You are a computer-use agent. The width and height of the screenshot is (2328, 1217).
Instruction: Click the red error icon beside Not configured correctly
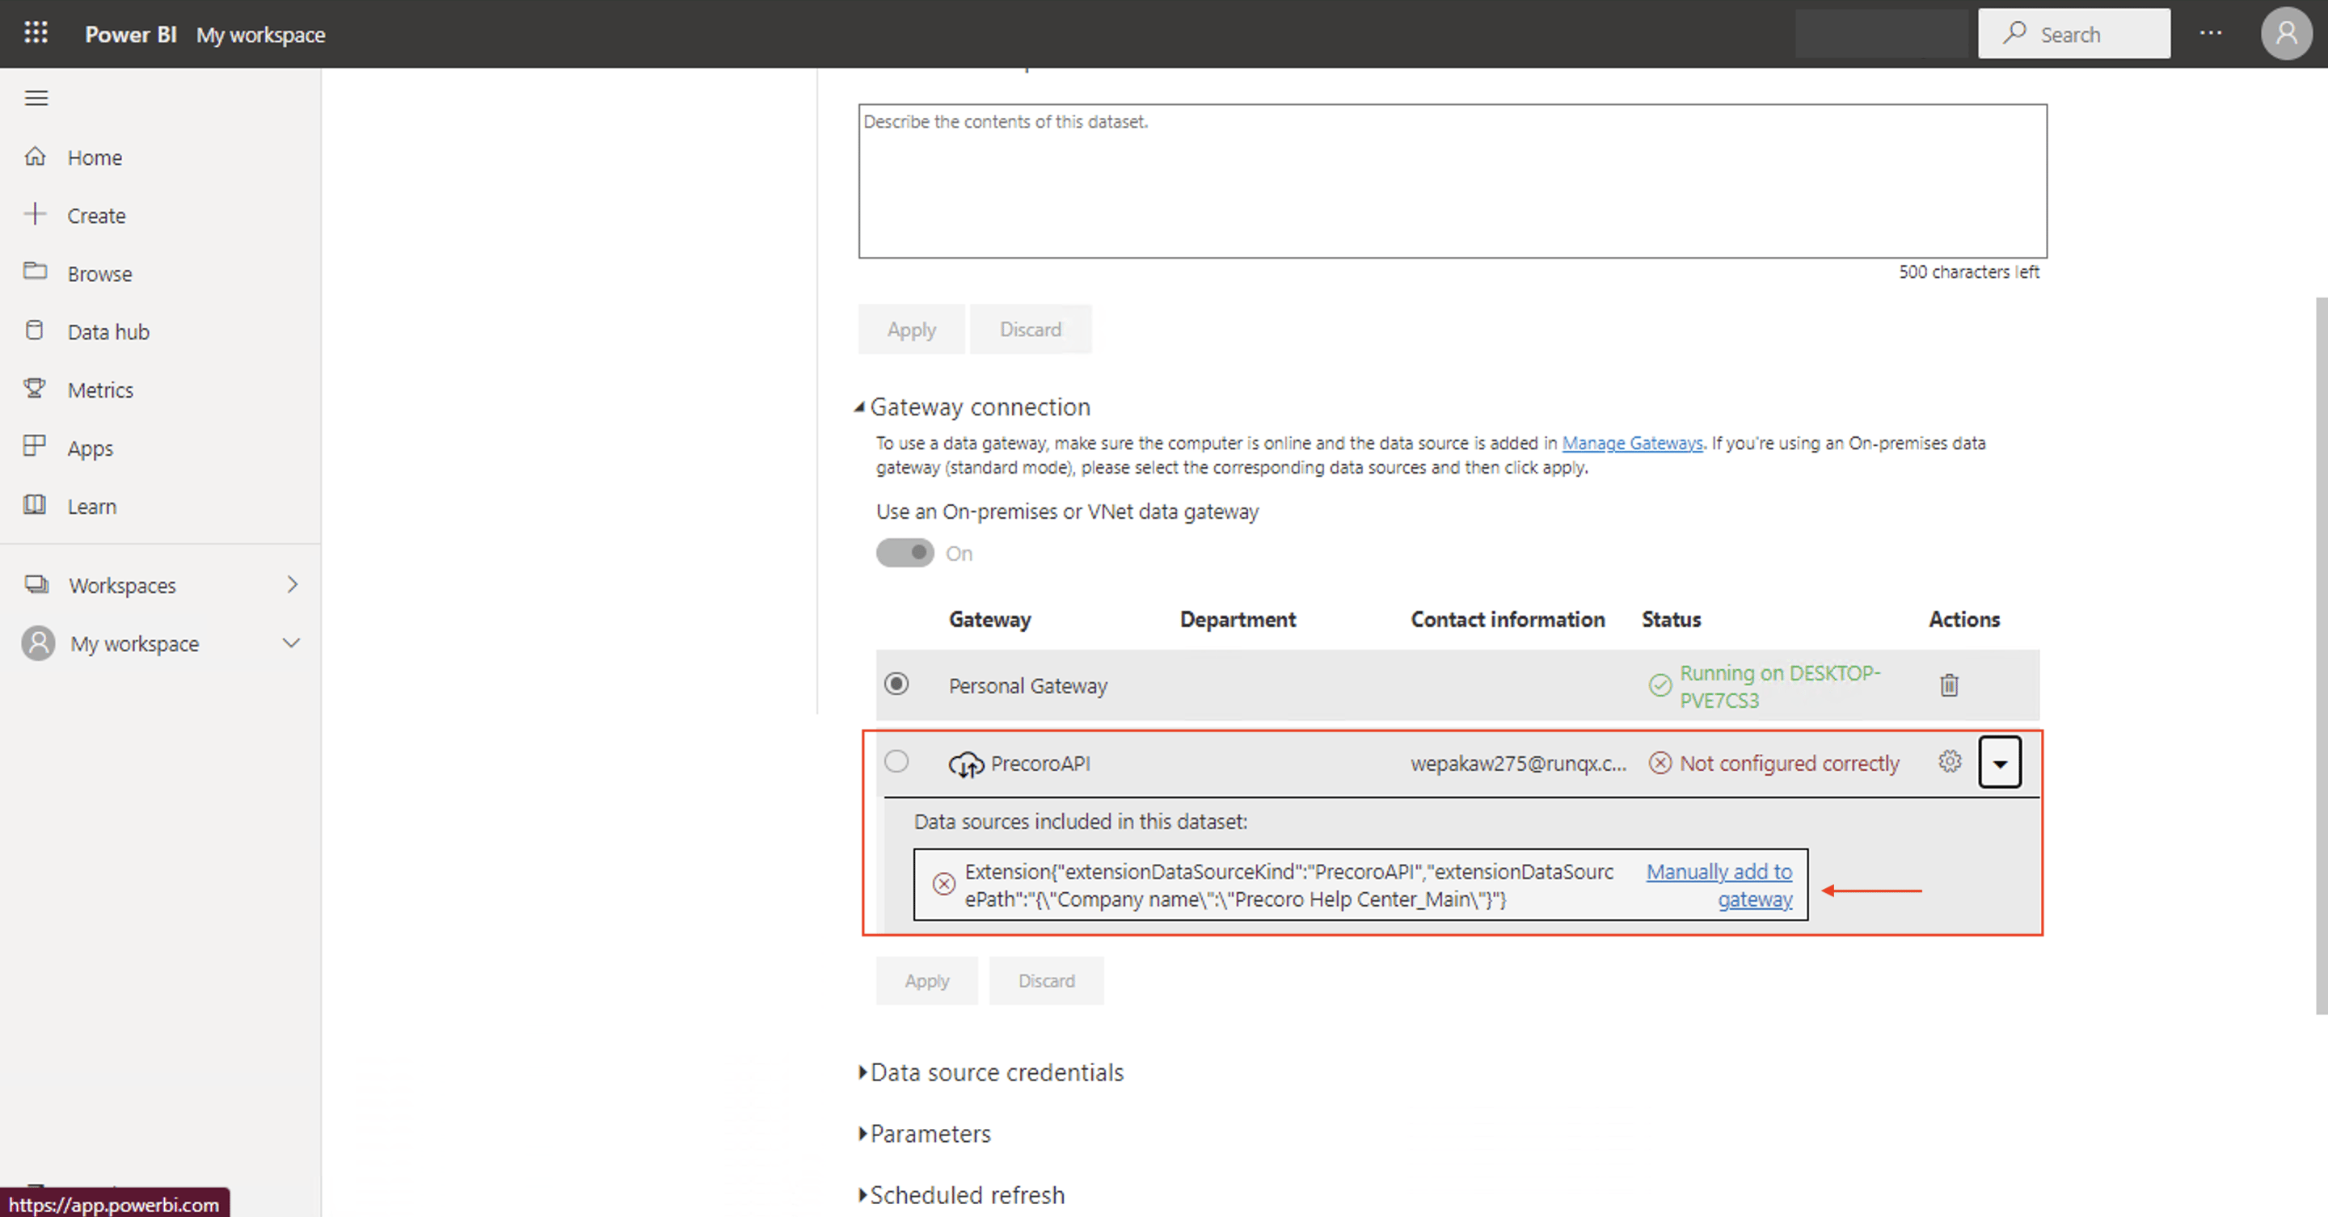pyautogui.click(x=1660, y=764)
